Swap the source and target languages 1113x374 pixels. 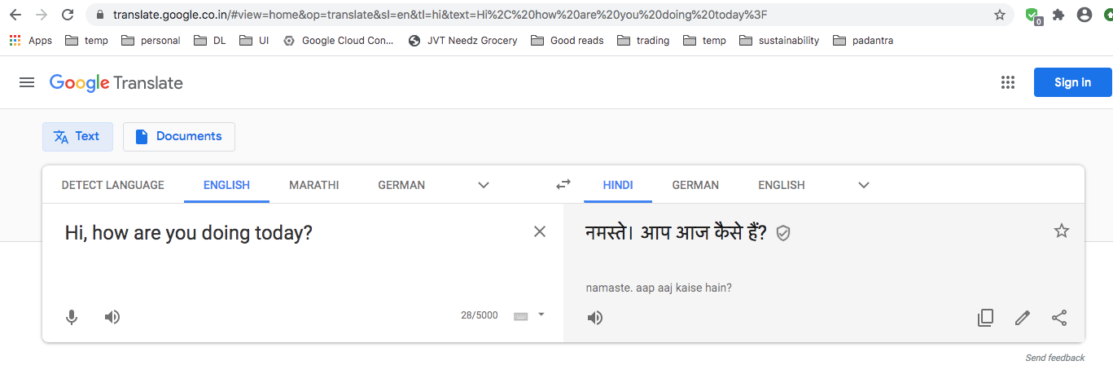coord(563,185)
